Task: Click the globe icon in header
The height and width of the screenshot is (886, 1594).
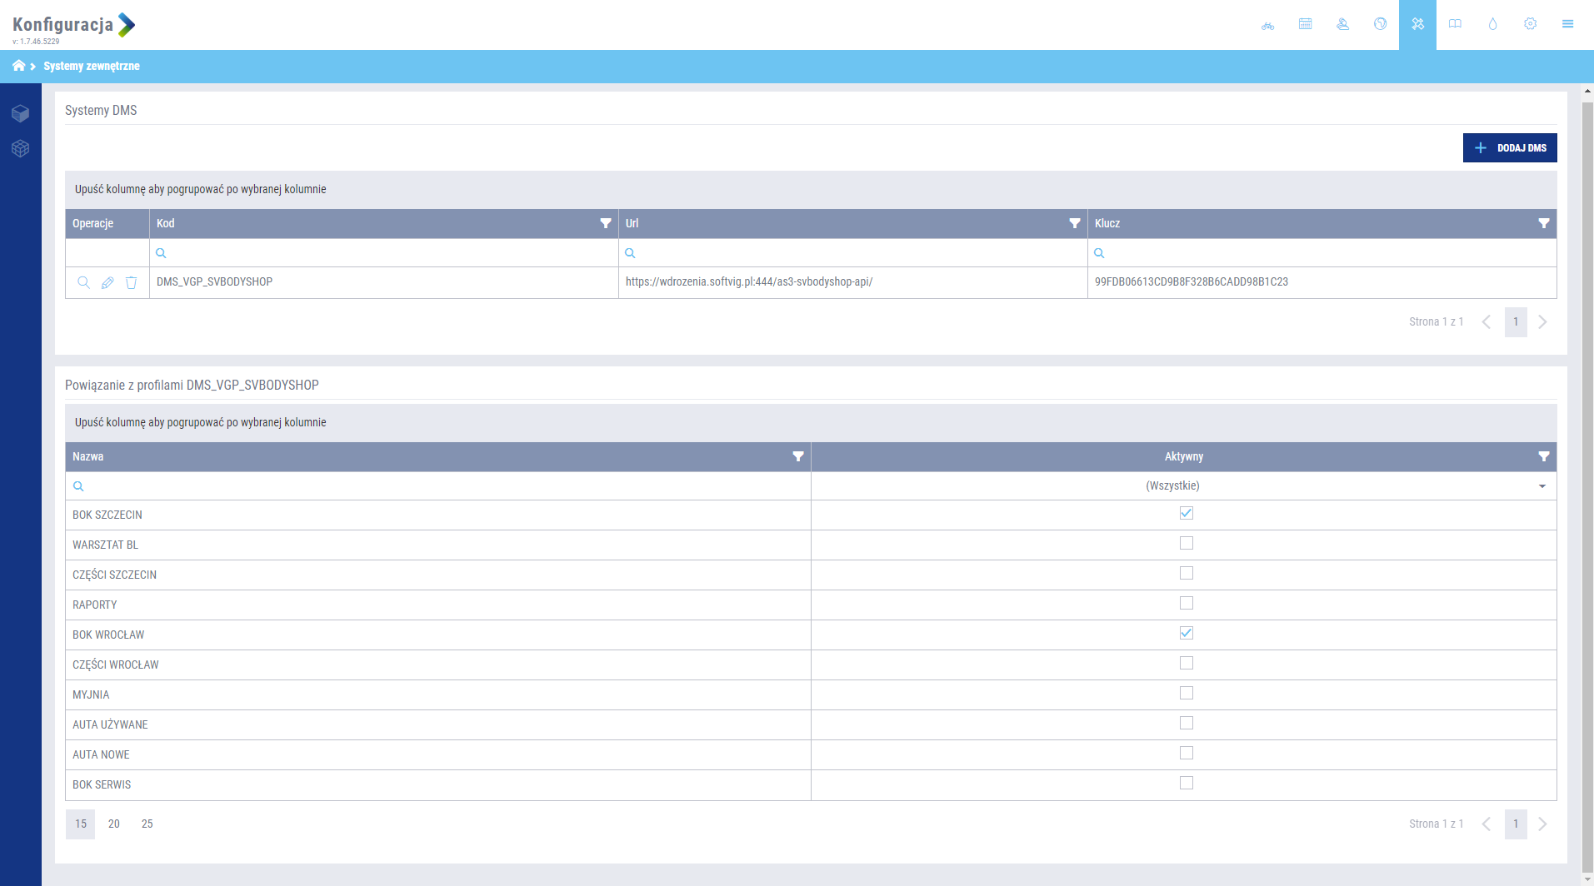Action: point(1380,24)
